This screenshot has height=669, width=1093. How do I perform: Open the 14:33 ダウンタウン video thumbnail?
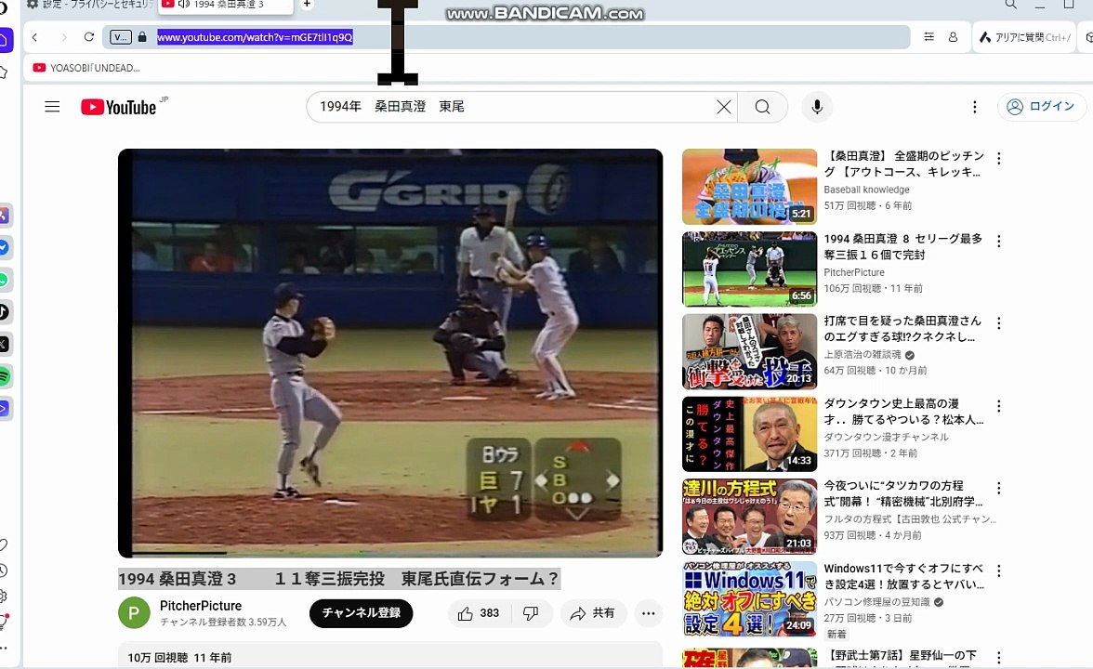point(749,434)
